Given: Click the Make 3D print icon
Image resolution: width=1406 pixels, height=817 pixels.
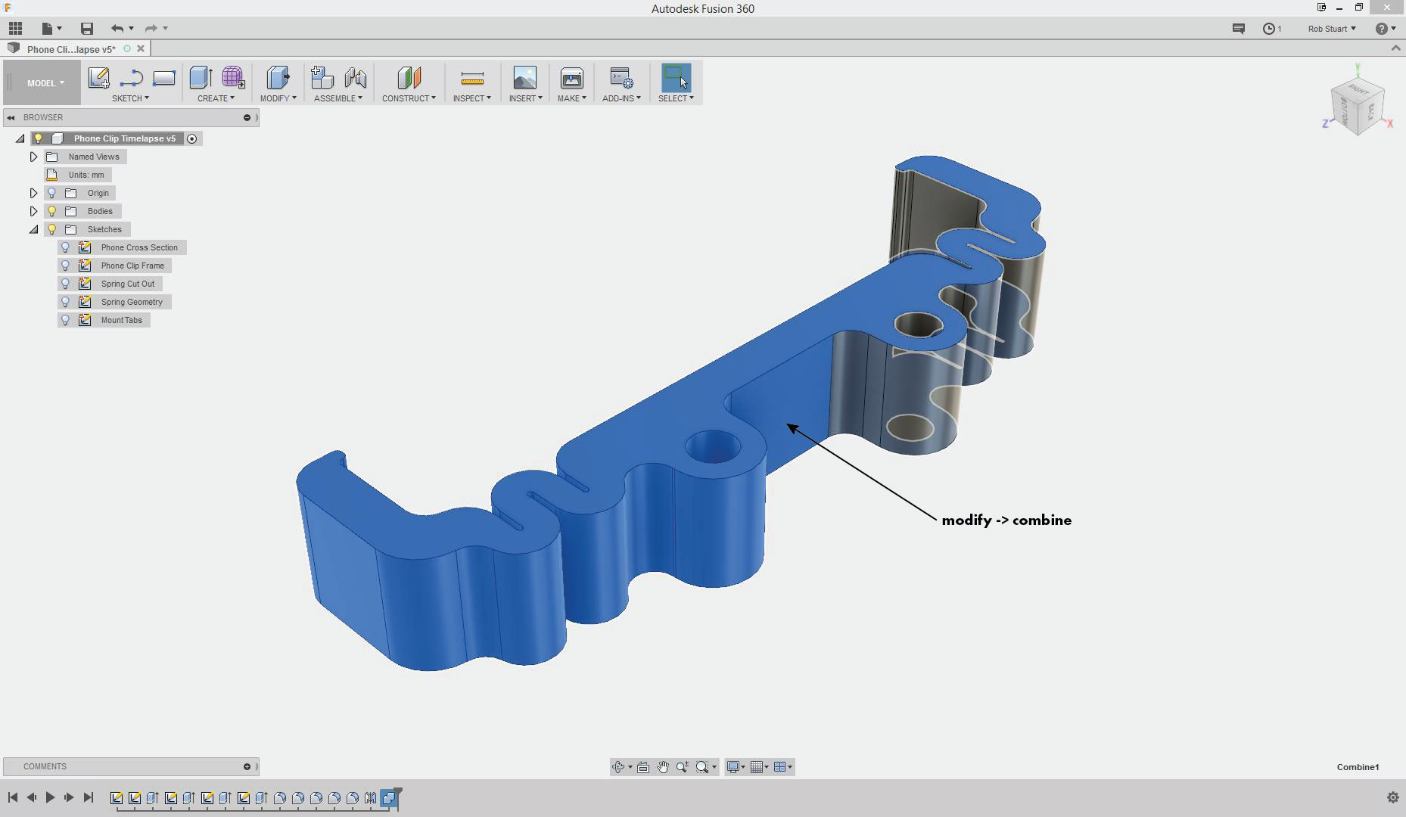Looking at the screenshot, I should (571, 78).
